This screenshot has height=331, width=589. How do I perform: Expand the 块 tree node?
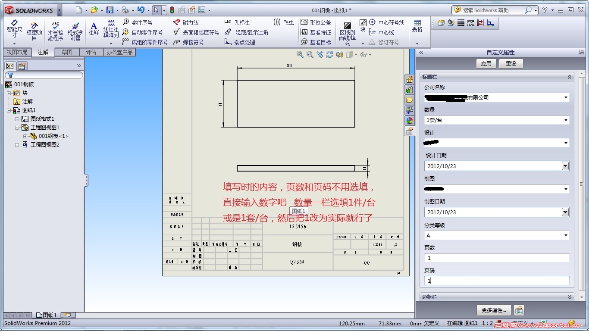(9, 93)
